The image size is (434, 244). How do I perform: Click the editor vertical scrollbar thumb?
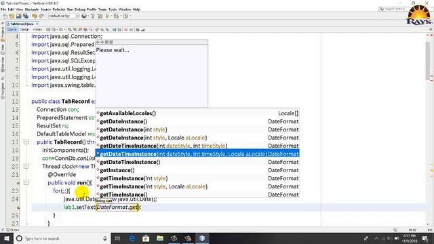pos(428,60)
